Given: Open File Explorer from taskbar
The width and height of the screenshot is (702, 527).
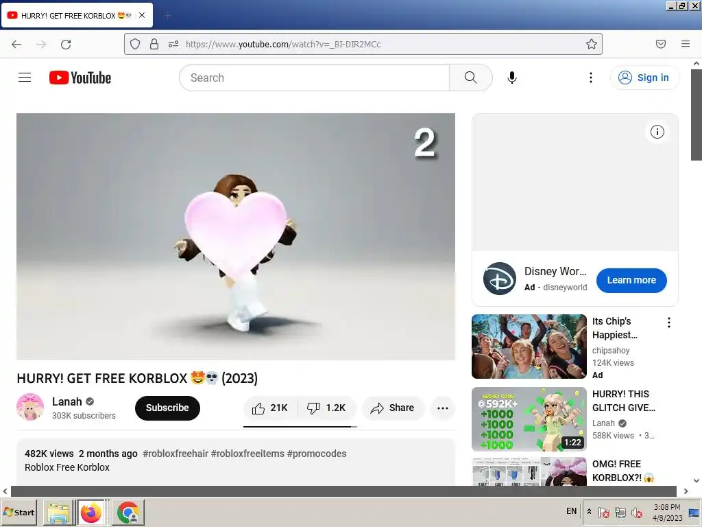Looking at the screenshot, I should (59, 513).
